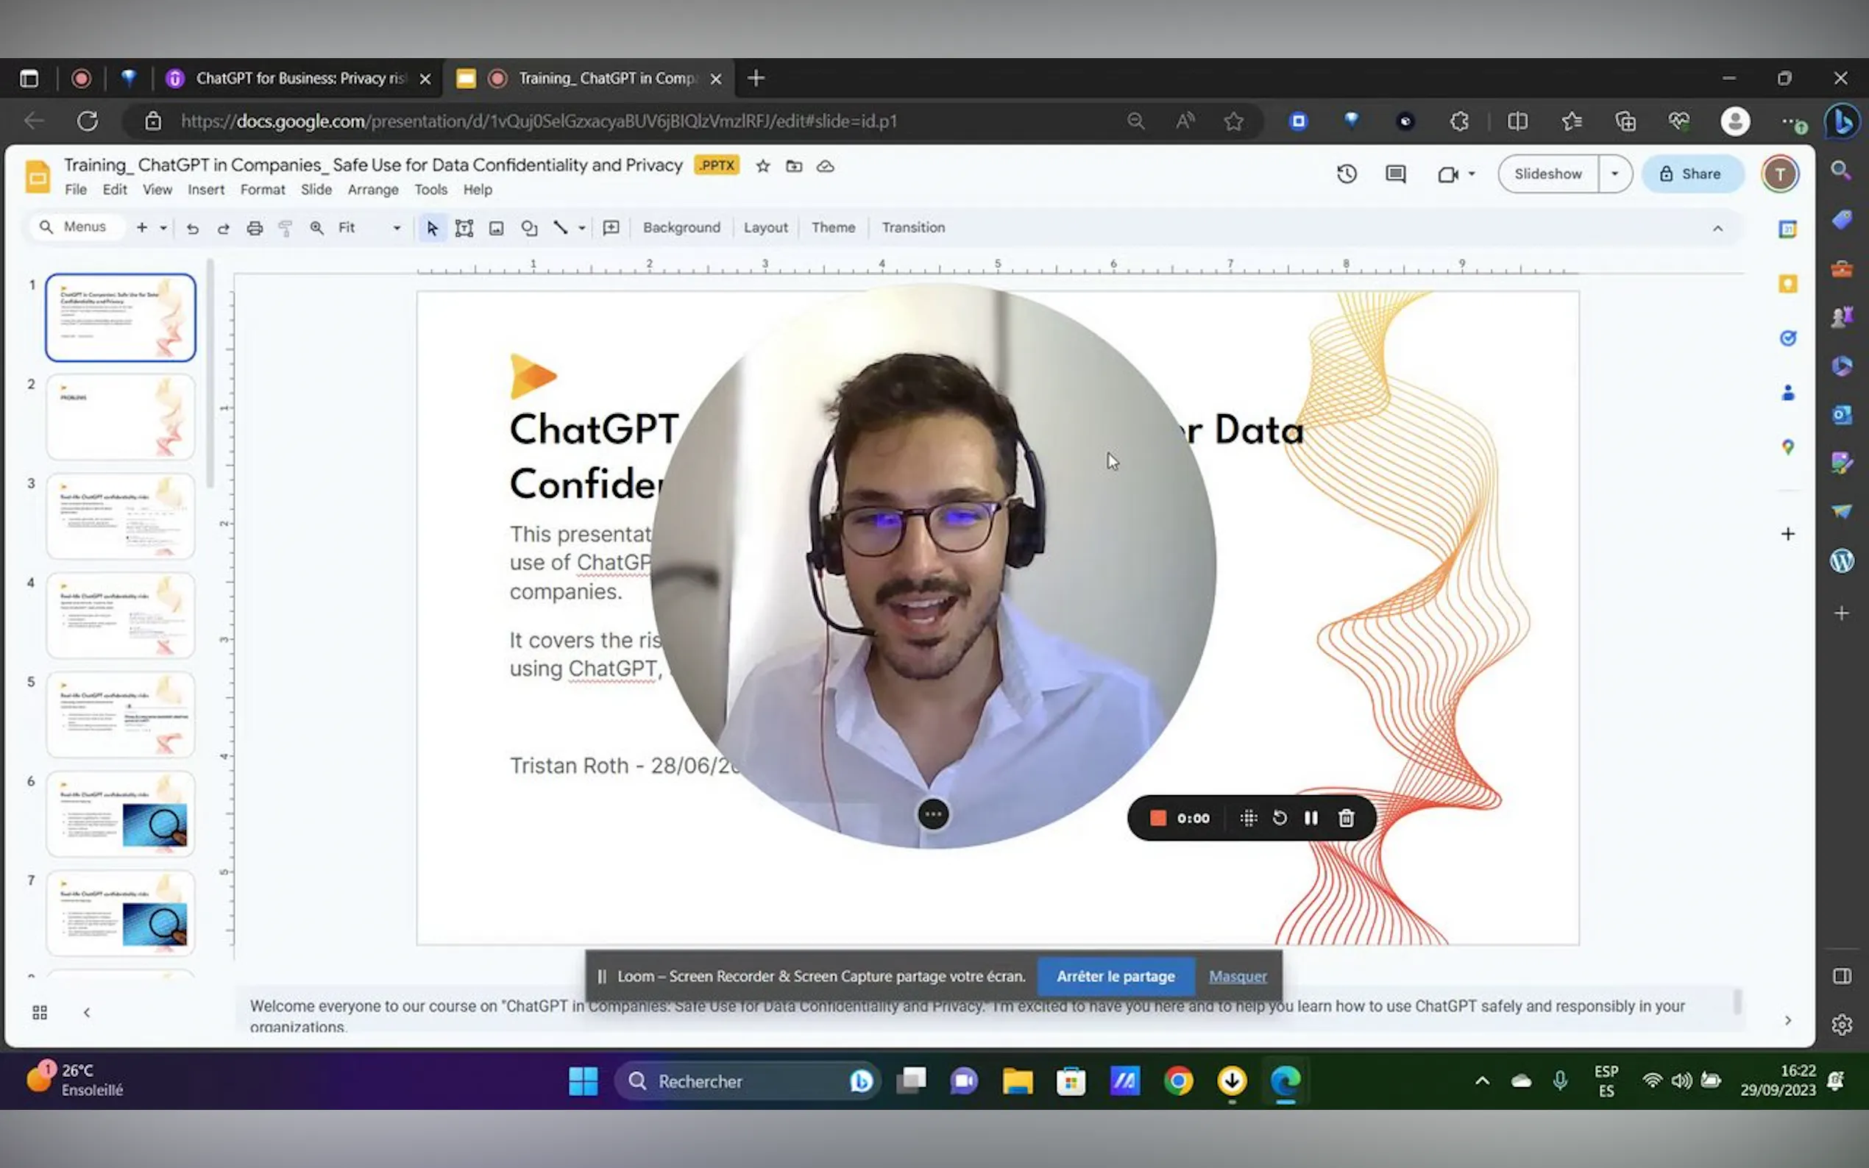Click the add comment toolbar icon
The height and width of the screenshot is (1168, 1869).
point(611,227)
